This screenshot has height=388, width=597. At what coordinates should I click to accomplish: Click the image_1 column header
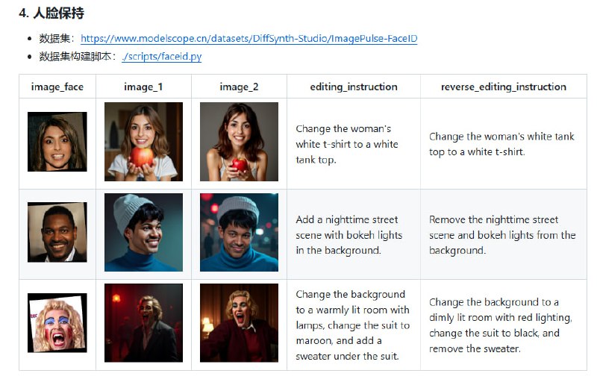[x=143, y=87]
